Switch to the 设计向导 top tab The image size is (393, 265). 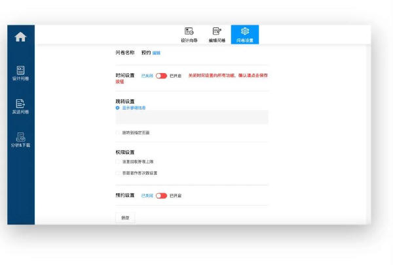(x=189, y=35)
